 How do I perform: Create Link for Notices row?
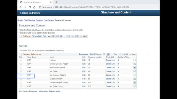click(x=110, y=60)
